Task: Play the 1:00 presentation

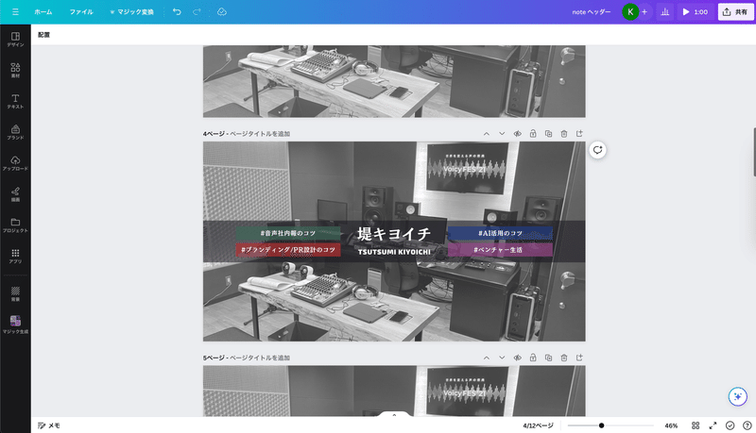Action: tap(695, 12)
